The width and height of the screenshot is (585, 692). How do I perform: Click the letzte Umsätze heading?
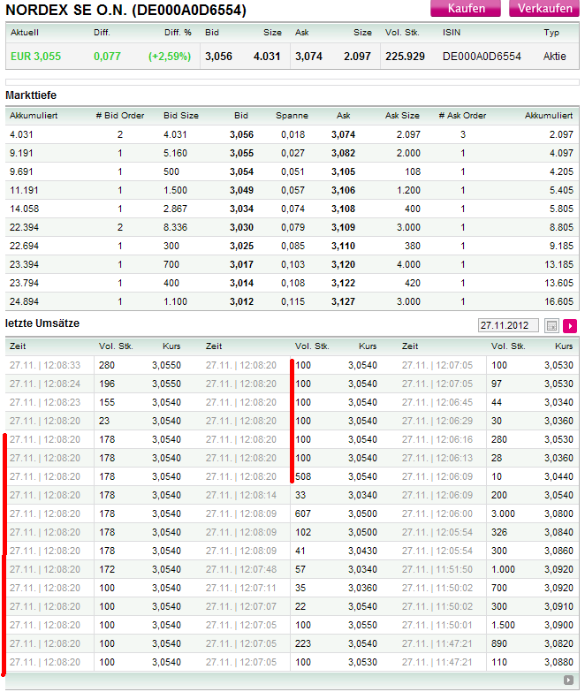click(x=42, y=323)
